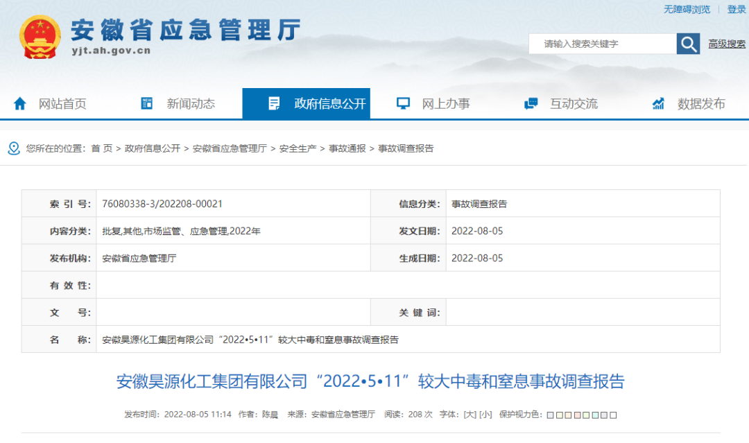Click the 发布机构 value 安徽省应急管理厅
Screen dimensions: 749x443
point(139,259)
